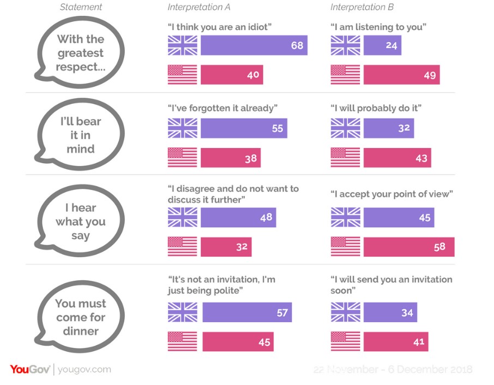Viewport: 494px width, 385px height.
Task: Click the "Interpretation A" column header
Action: [198, 7]
